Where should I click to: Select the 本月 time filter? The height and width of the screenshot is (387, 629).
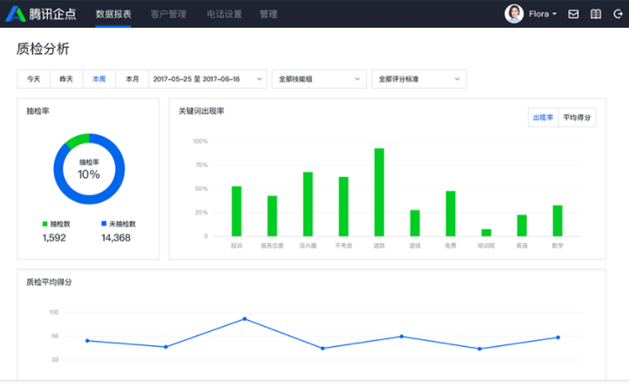(x=132, y=79)
